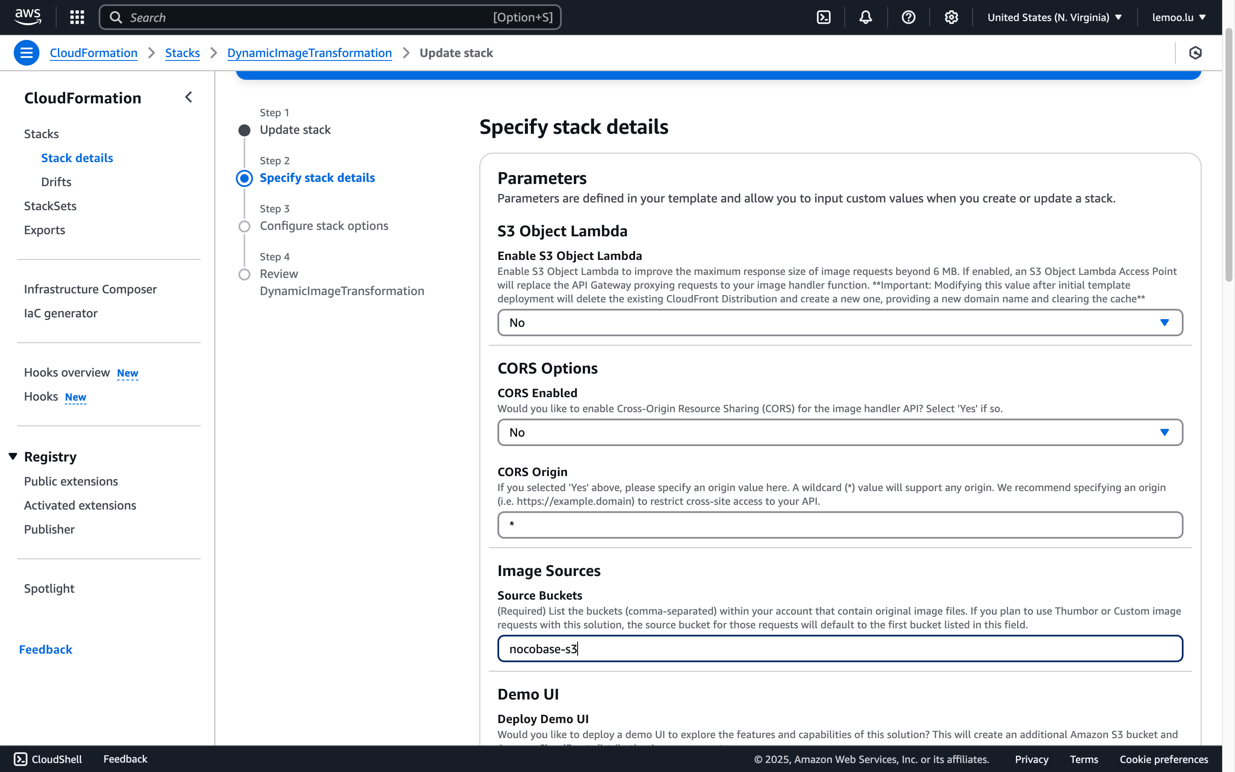The image size is (1235, 772).
Task: Click the CORS Origin input field
Action: pyautogui.click(x=840, y=525)
